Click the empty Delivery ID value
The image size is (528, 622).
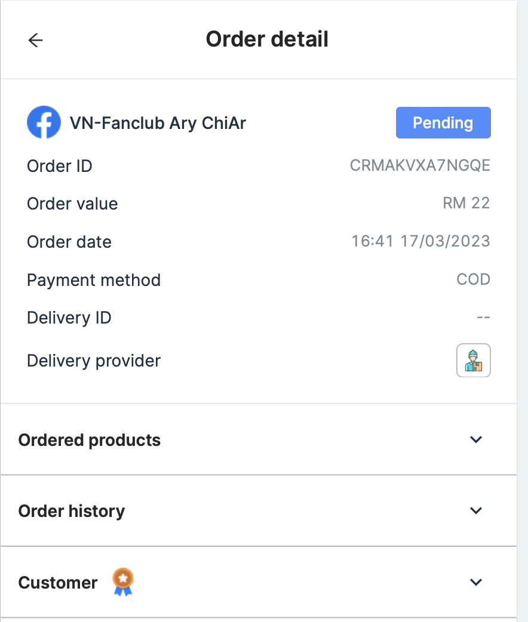pos(483,318)
